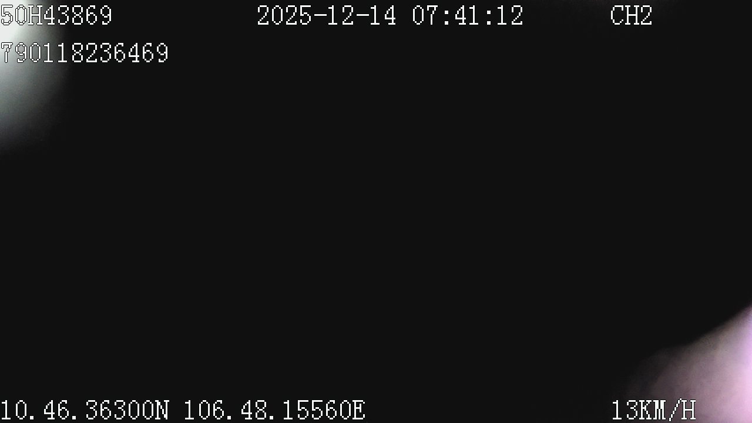The width and height of the screenshot is (752, 423).
Task: Select the 13KM/H speed indicator
Action: click(654, 410)
